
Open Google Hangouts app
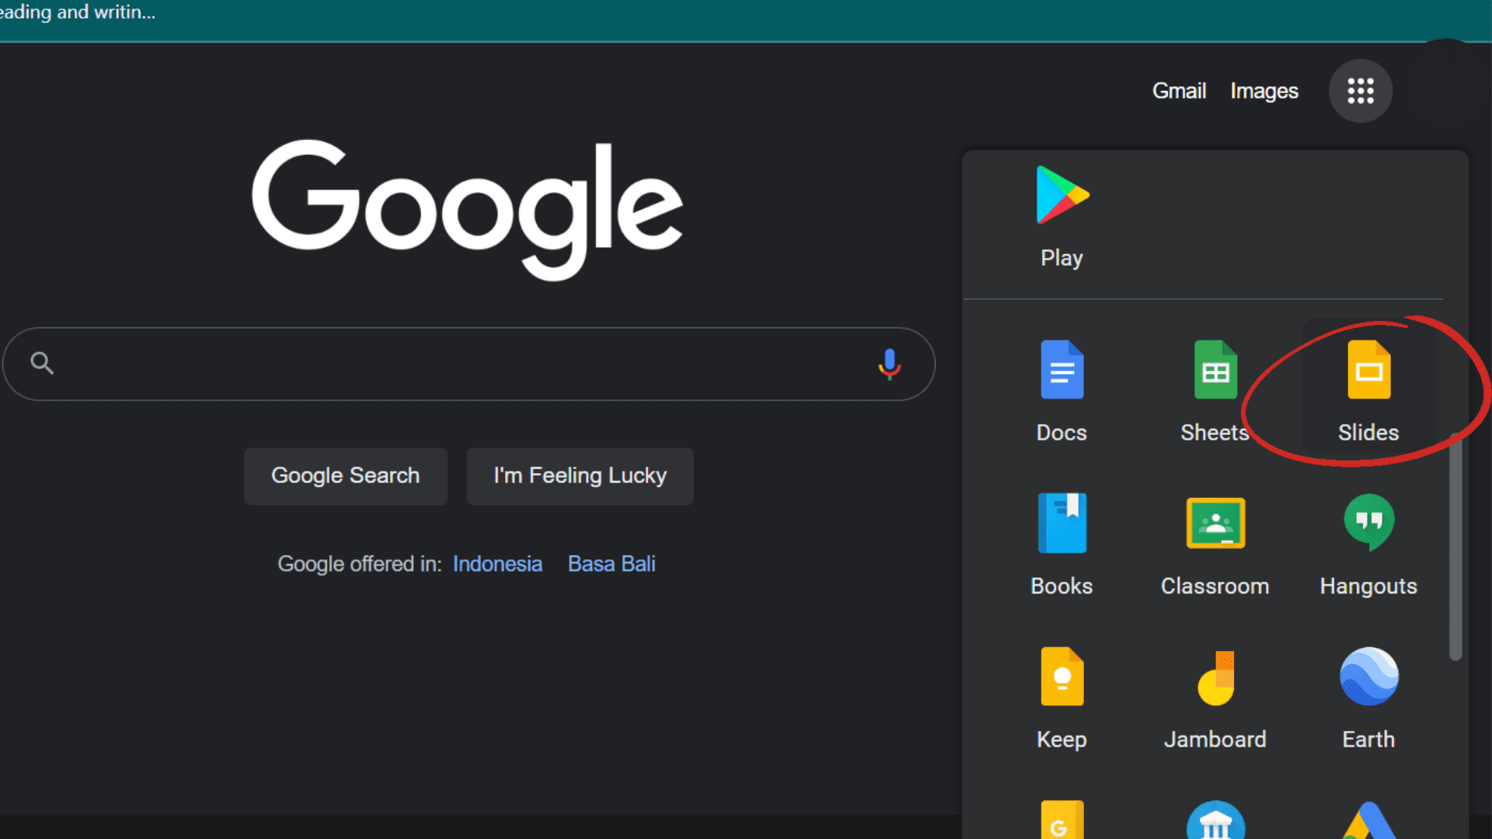click(1368, 543)
